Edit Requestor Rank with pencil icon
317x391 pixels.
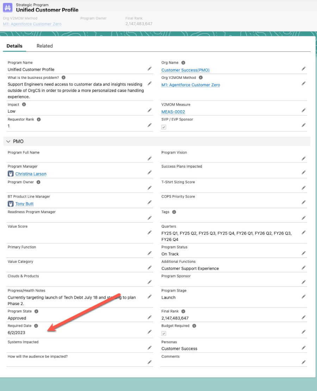149,125
